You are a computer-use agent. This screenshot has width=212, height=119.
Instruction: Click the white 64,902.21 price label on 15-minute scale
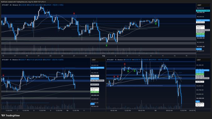pyautogui.click(x=200, y=82)
